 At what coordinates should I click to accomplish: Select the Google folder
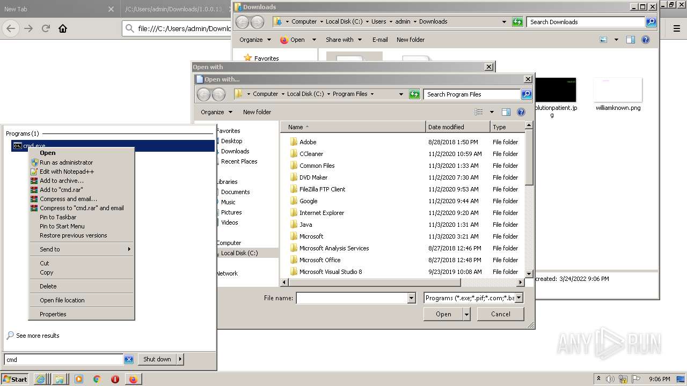[308, 201]
